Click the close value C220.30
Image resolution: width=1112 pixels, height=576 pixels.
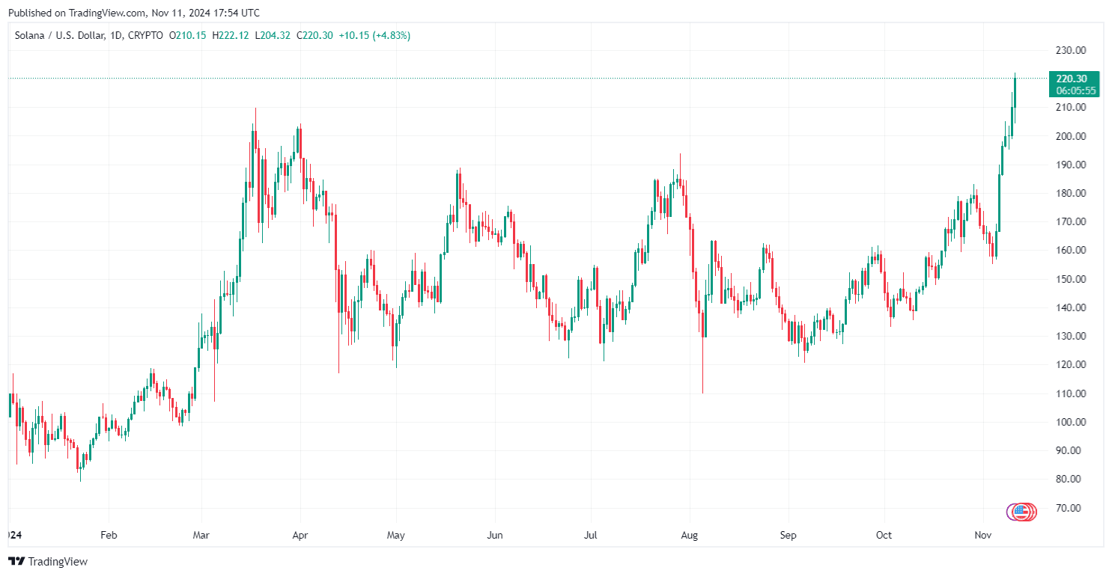pos(315,35)
